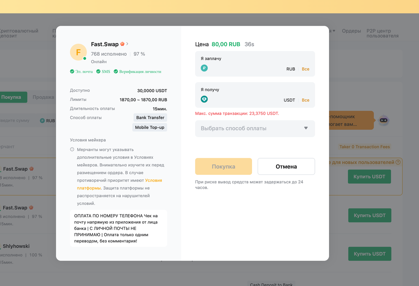Click the question mark icon near new users banner
419x286 pixels.
pos(398,162)
